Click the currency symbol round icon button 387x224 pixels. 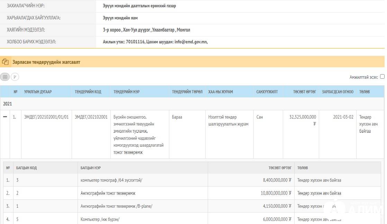pyautogui.click(x=15, y=77)
